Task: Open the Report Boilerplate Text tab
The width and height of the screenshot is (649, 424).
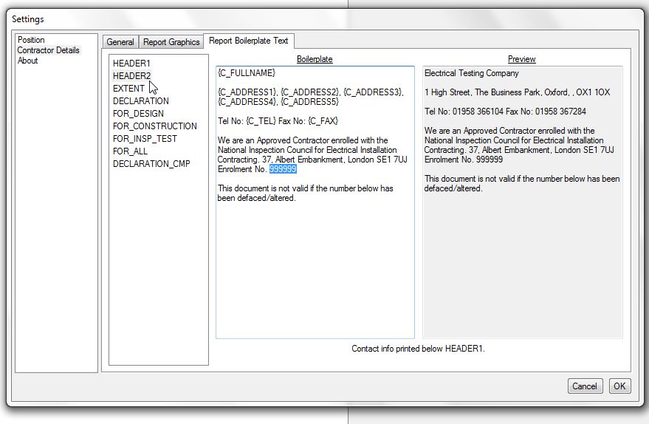Action: click(248, 41)
